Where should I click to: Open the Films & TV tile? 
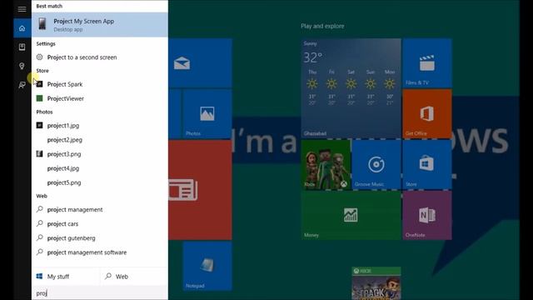(427, 63)
